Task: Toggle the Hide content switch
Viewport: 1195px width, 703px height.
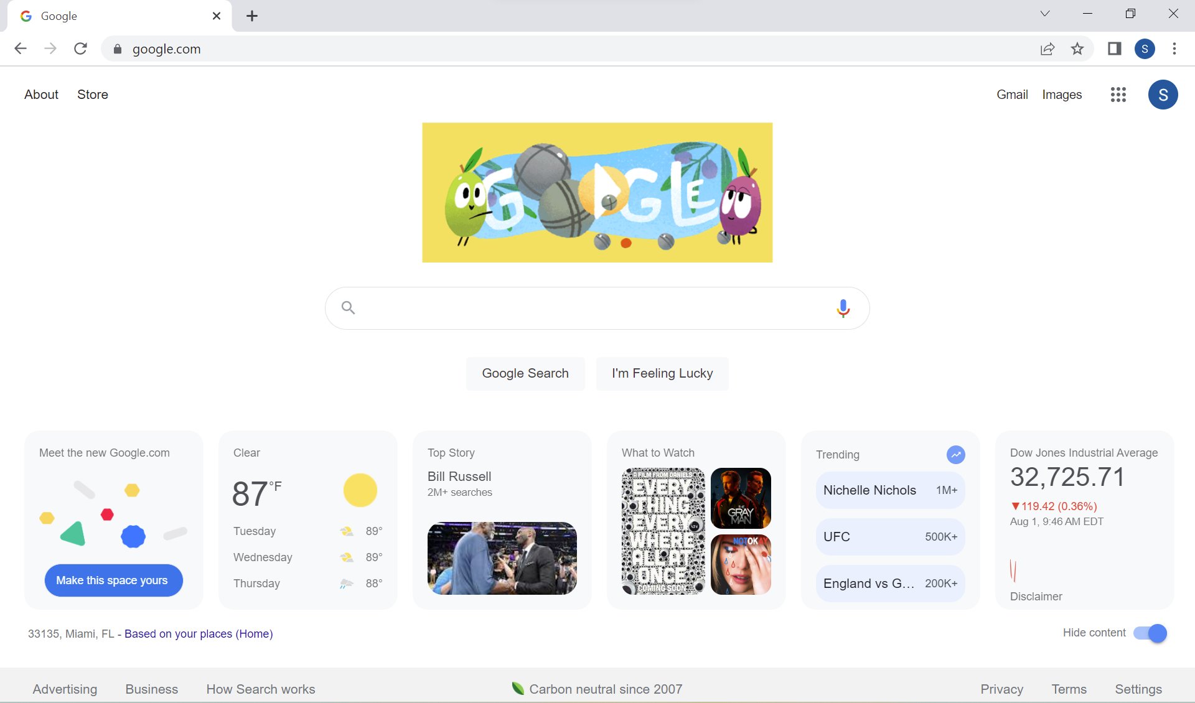Action: [x=1150, y=633]
